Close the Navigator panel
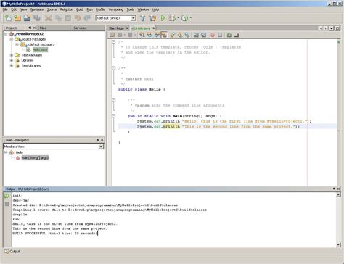Image resolution: width=344 pixels, height=264 pixels. coord(102,140)
